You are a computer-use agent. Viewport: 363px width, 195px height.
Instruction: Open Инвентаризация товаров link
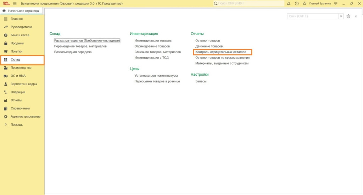click(x=153, y=41)
